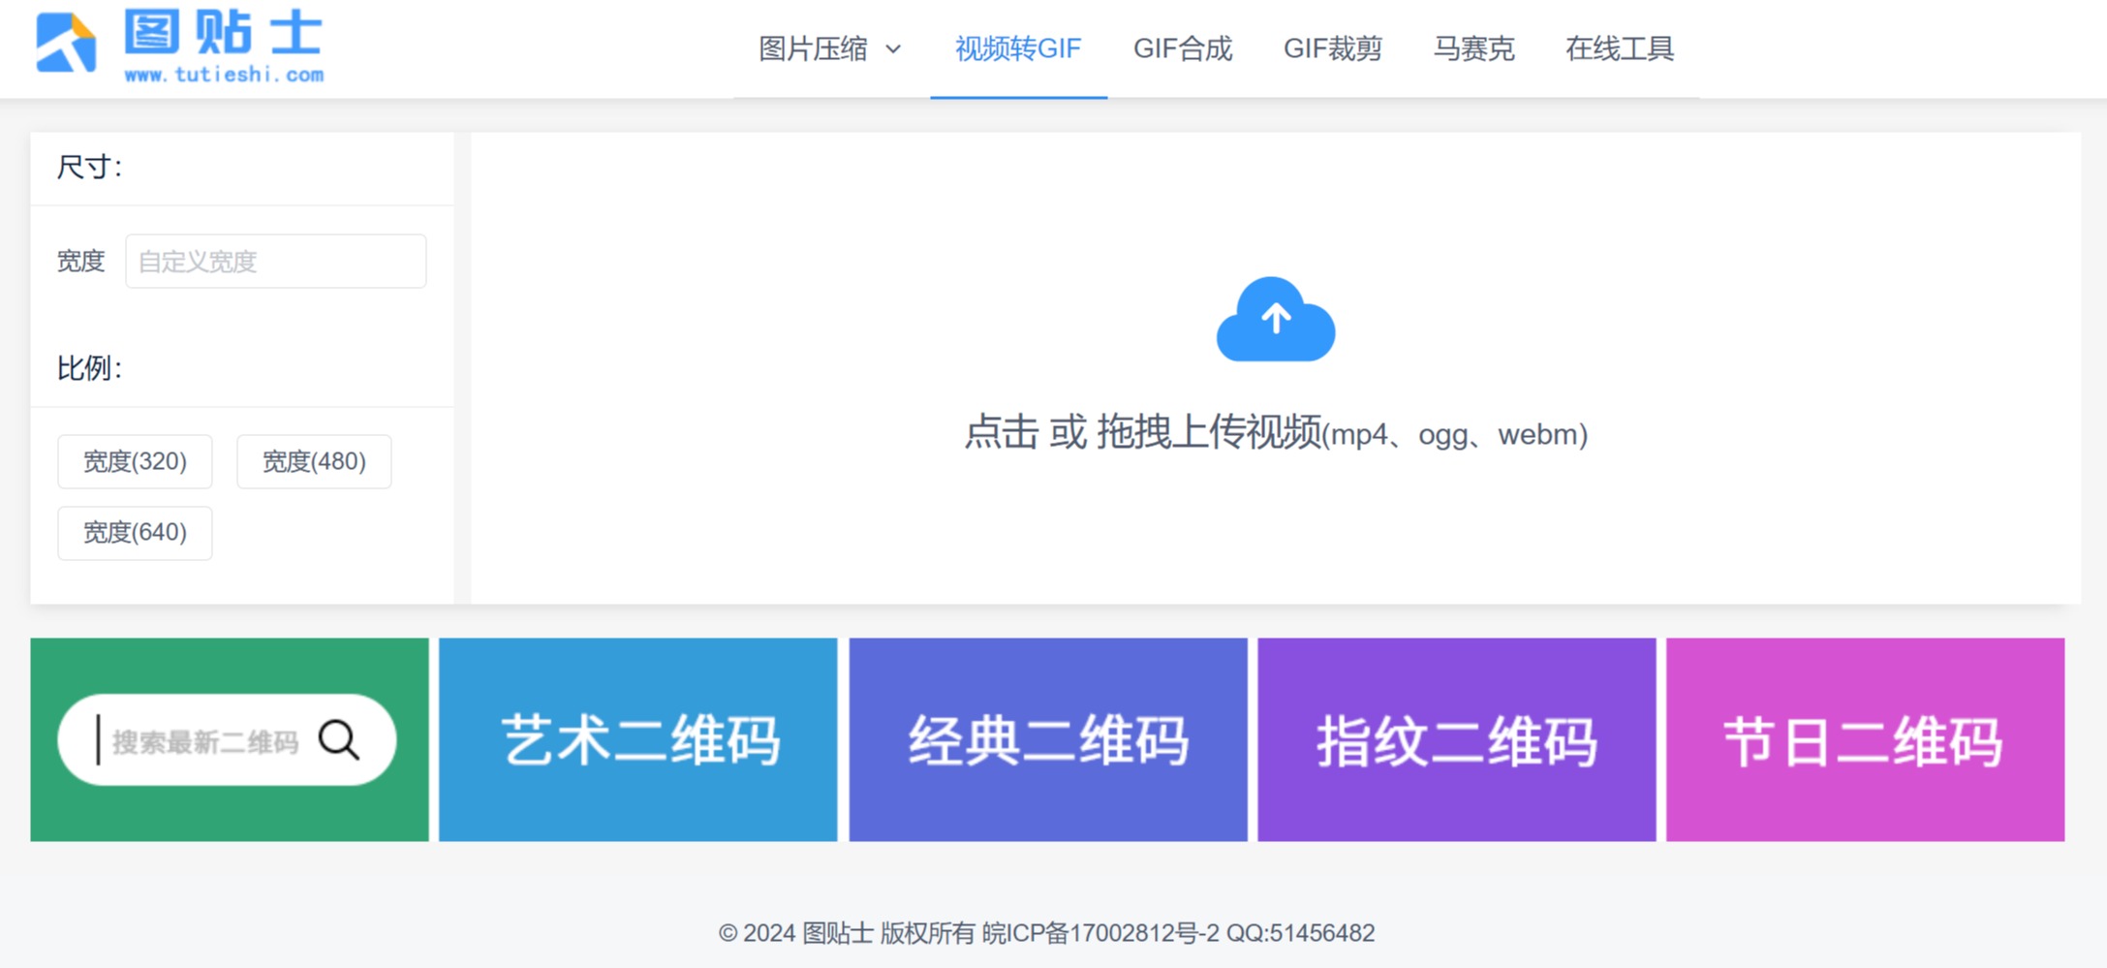Open the 节日二维码 banner
2107x968 pixels.
pyautogui.click(x=1867, y=739)
